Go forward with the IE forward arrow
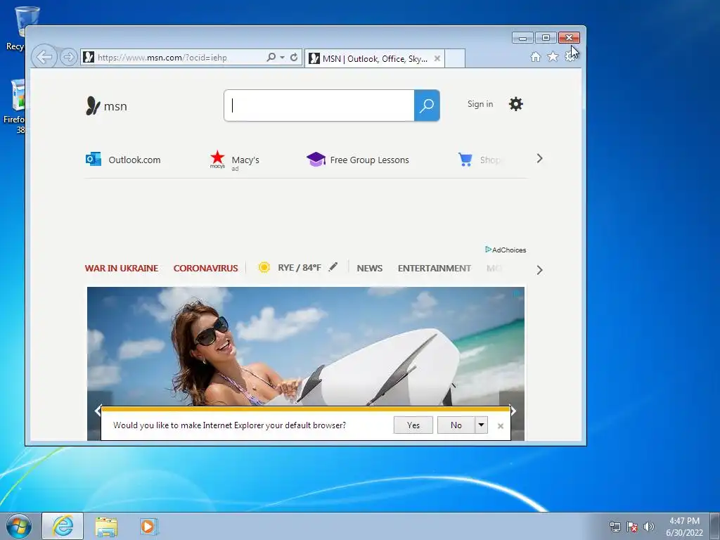The image size is (720, 540). 68,58
